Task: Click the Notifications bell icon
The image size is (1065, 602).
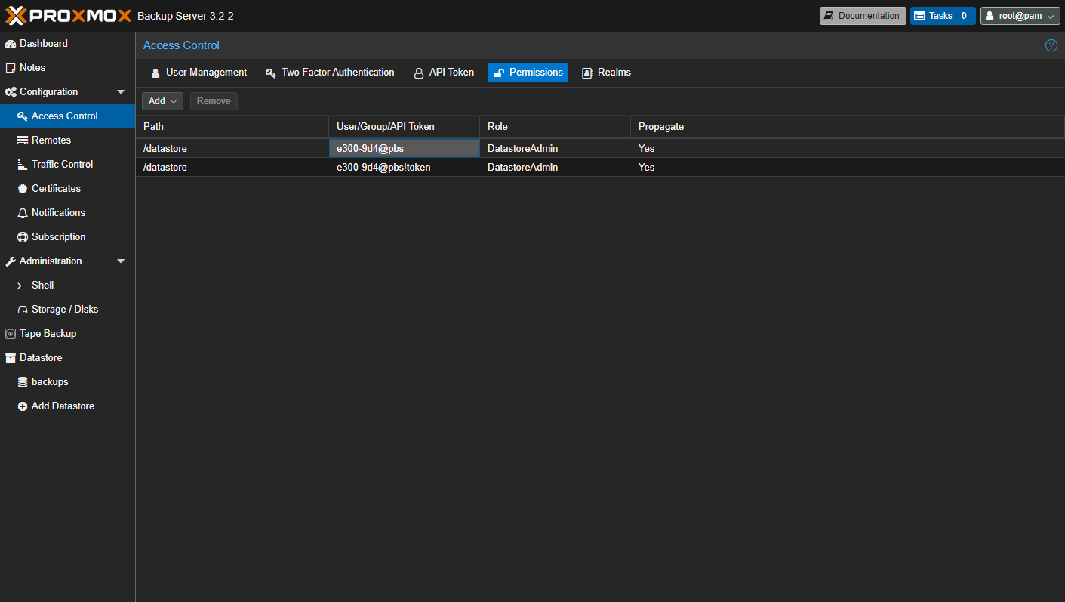Action: click(x=23, y=213)
